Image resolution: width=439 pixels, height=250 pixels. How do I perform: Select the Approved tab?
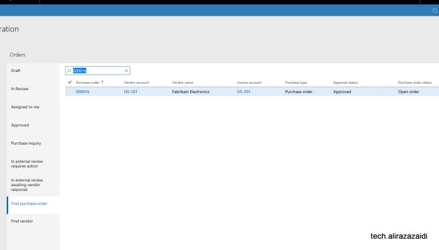tap(33, 125)
